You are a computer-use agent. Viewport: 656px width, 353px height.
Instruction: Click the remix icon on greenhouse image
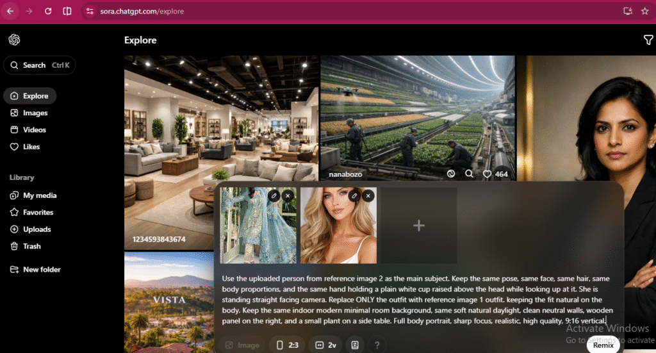click(450, 174)
